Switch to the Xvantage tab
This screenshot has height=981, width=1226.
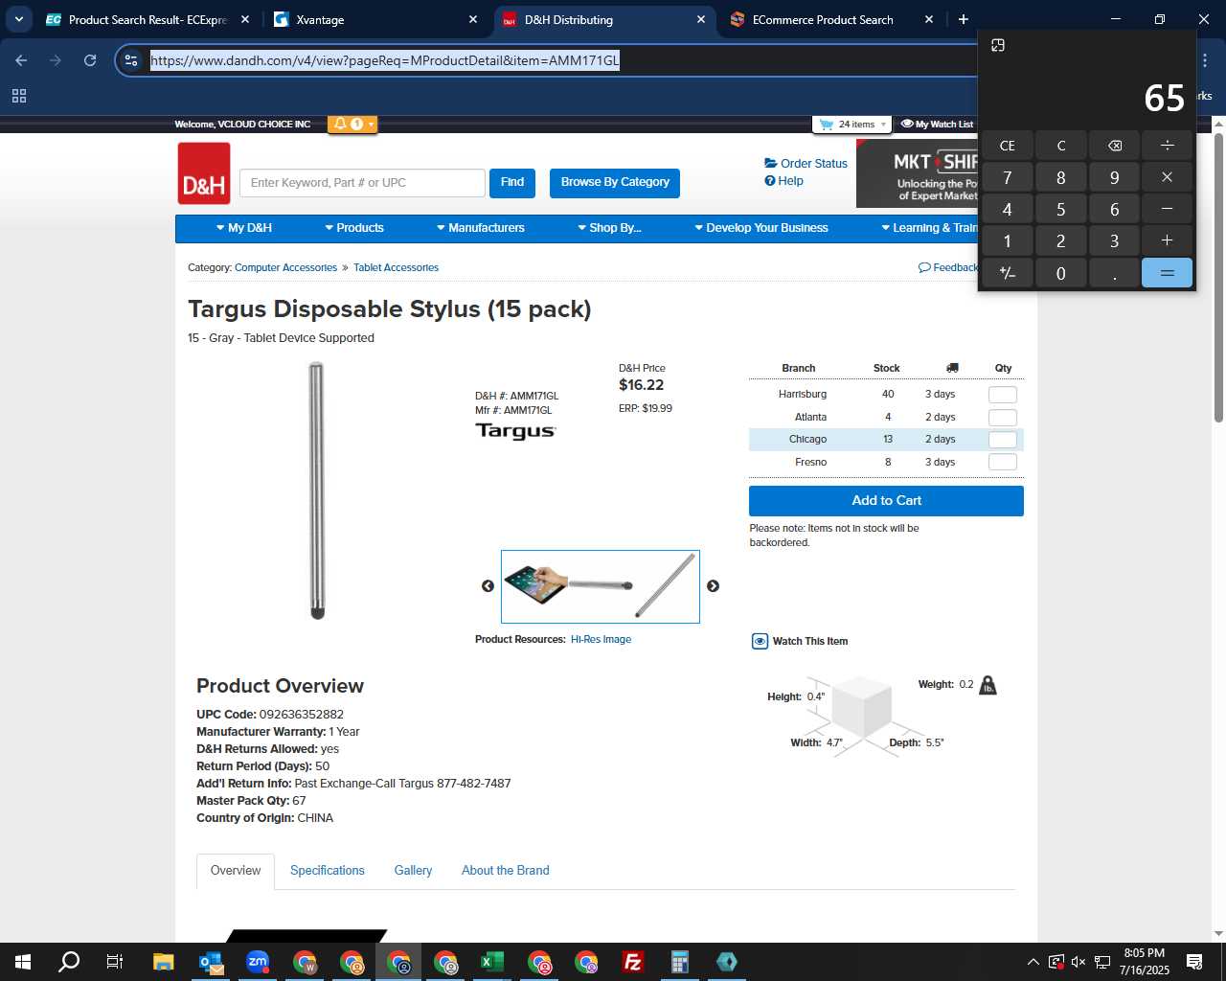(375, 19)
